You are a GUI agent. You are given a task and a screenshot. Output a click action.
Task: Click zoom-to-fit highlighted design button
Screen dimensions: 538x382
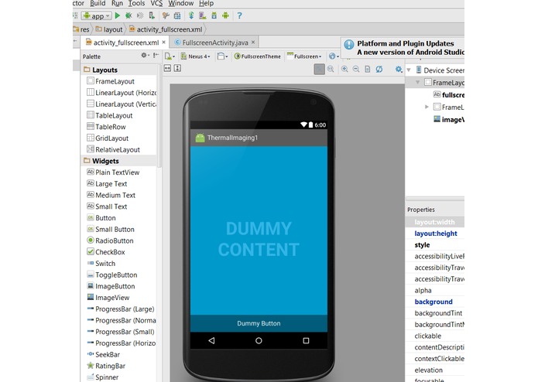tap(319, 69)
